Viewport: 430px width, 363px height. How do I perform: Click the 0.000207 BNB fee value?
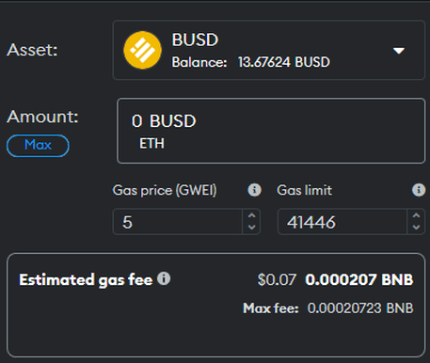pos(359,279)
